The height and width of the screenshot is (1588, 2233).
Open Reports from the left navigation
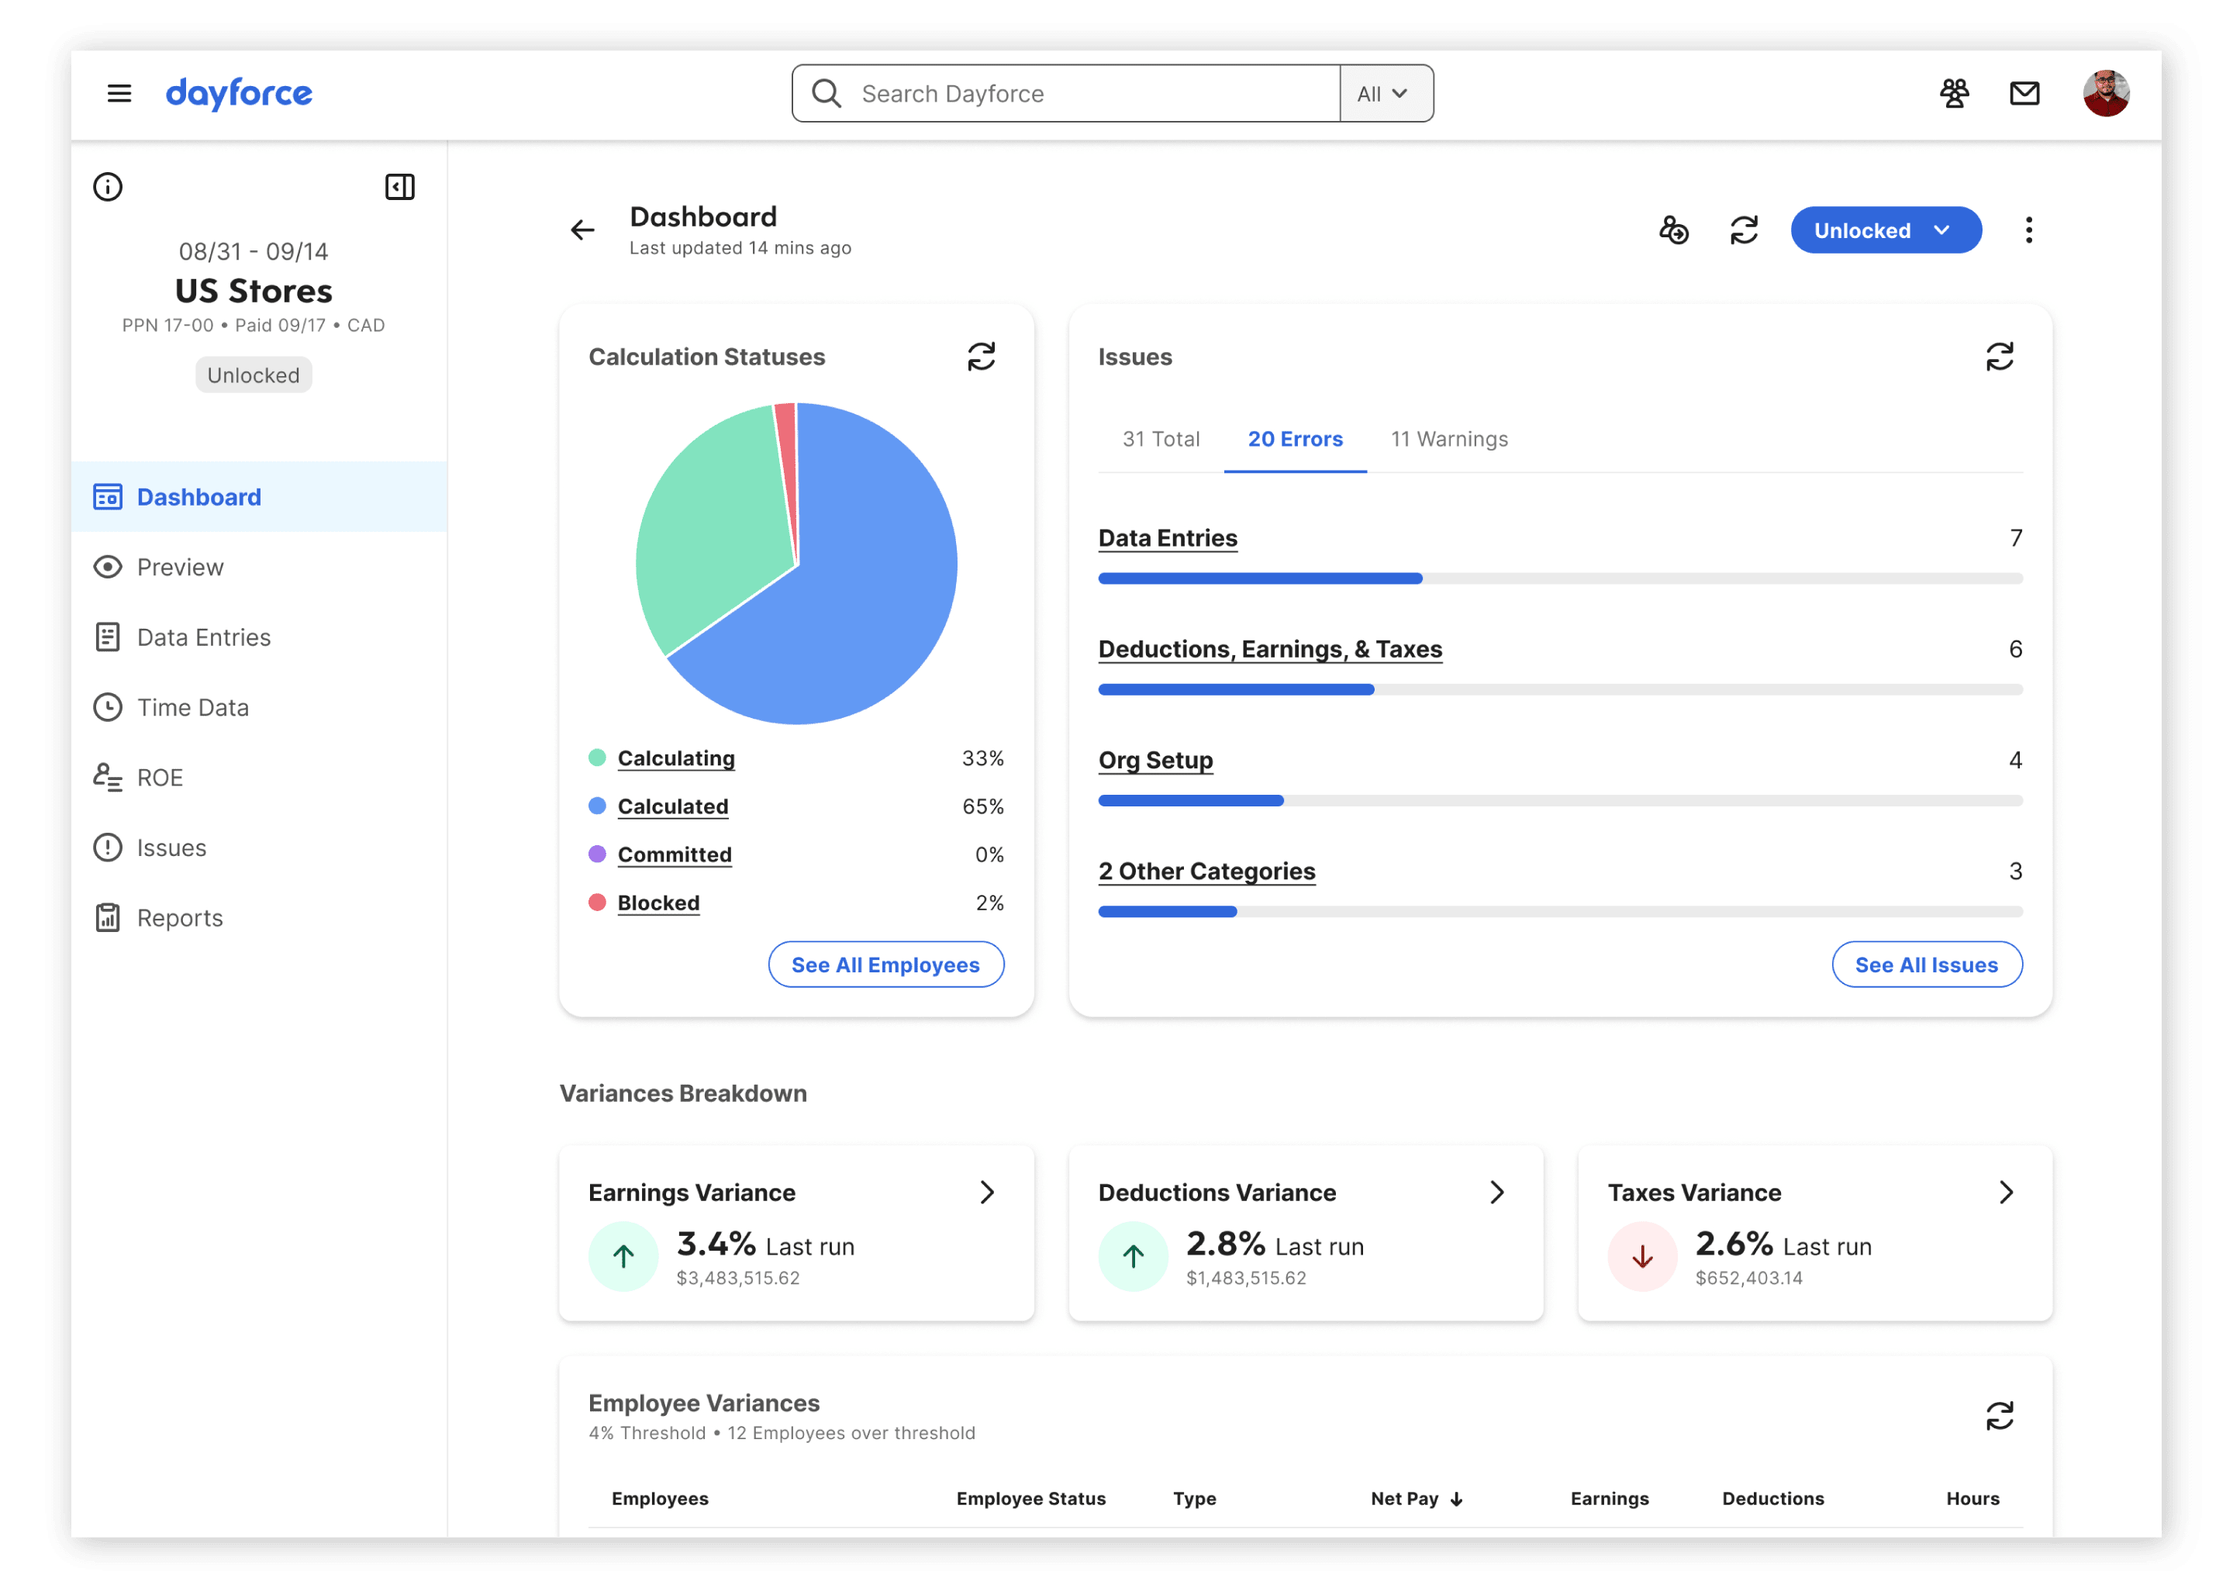179,917
